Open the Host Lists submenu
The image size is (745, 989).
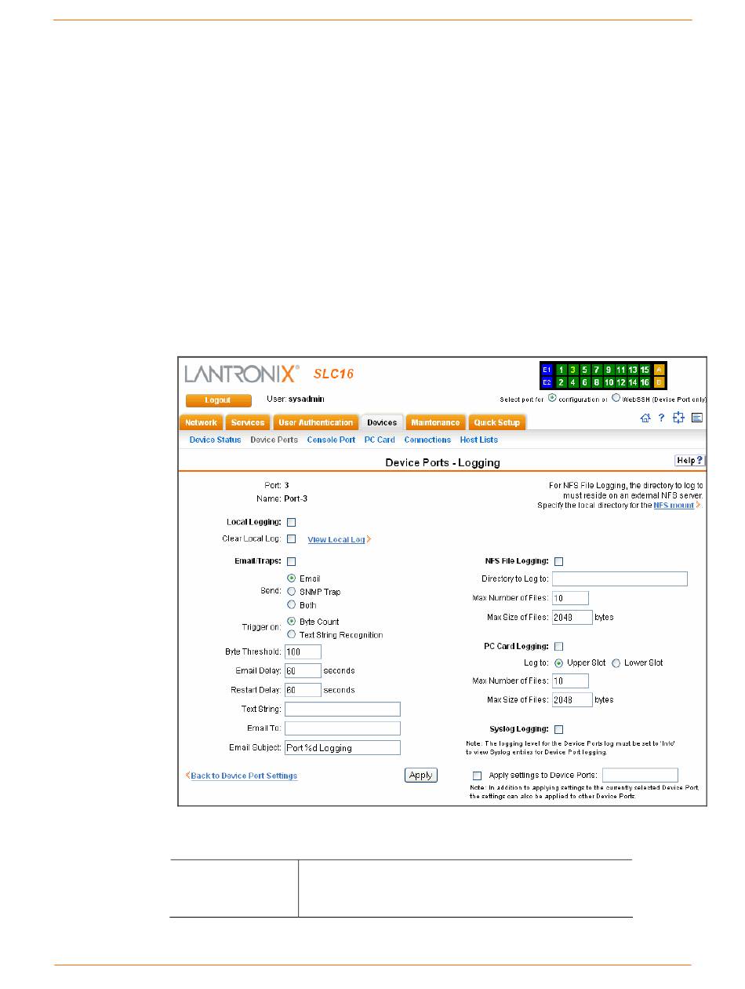pyautogui.click(x=479, y=440)
